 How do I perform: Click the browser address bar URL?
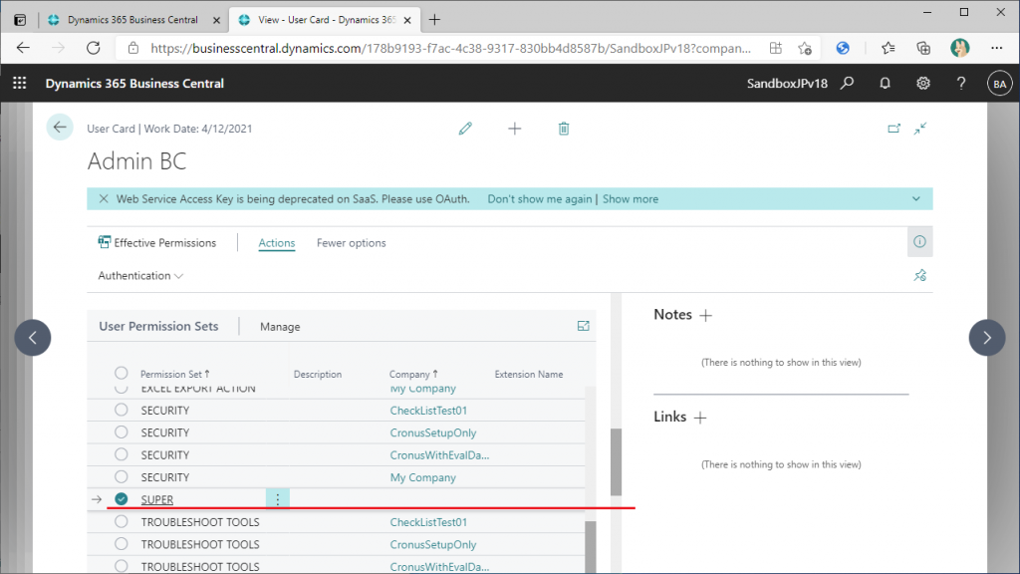450,48
